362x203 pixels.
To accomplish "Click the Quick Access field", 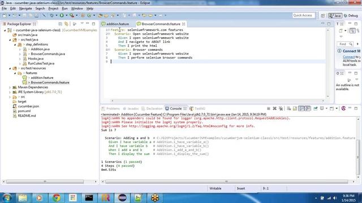I will click(303, 15).
